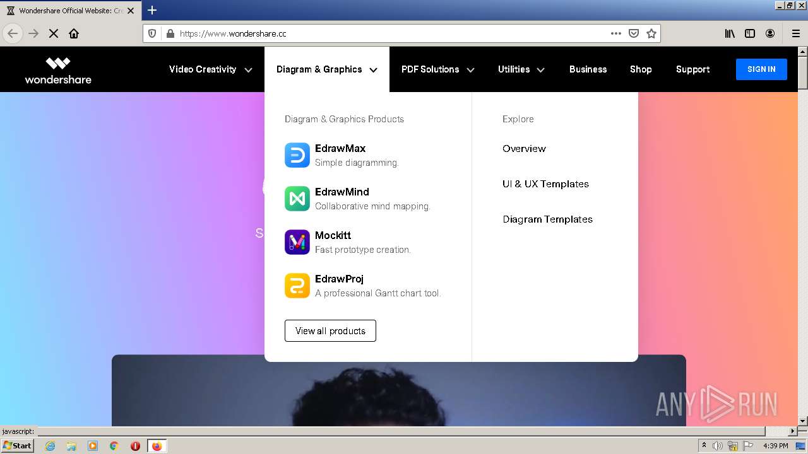Screen dimensions: 808x454
Task: Click 'Fast prototype creation.' text
Action: (x=363, y=250)
